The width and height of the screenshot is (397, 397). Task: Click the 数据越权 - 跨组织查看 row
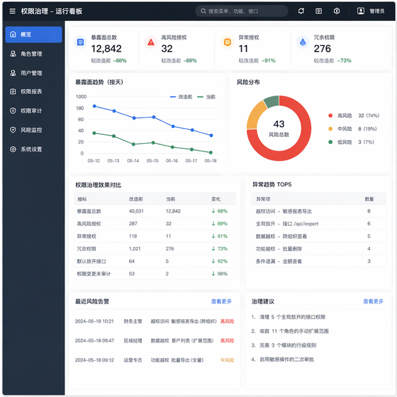click(318, 236)
